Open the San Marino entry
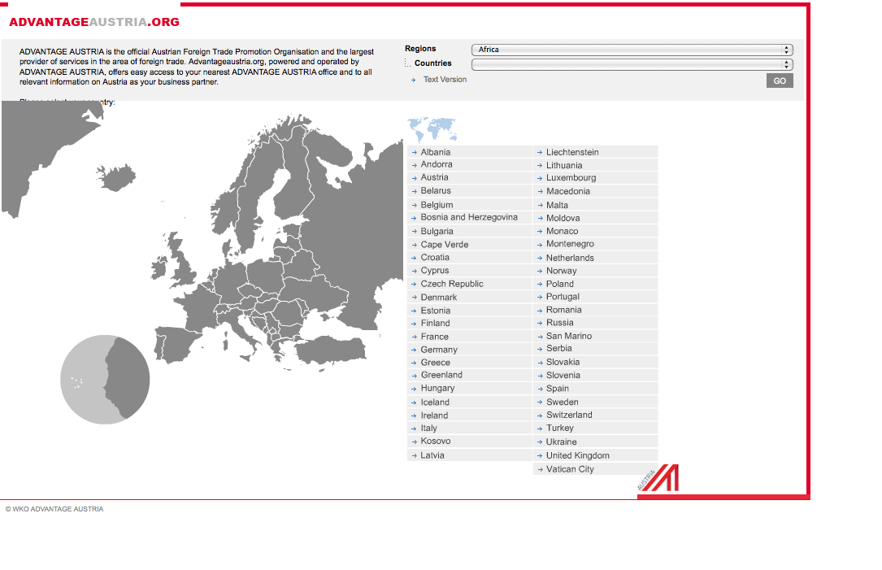The image size is (882, 570). (x=569, y=336)
